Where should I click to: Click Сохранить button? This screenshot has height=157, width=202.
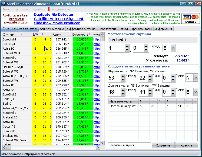(163, 145)
